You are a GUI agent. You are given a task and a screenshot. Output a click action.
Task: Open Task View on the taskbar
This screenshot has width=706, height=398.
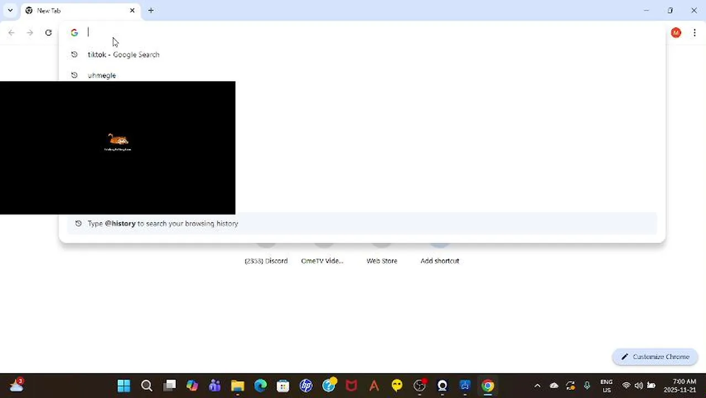coord(170,385)
